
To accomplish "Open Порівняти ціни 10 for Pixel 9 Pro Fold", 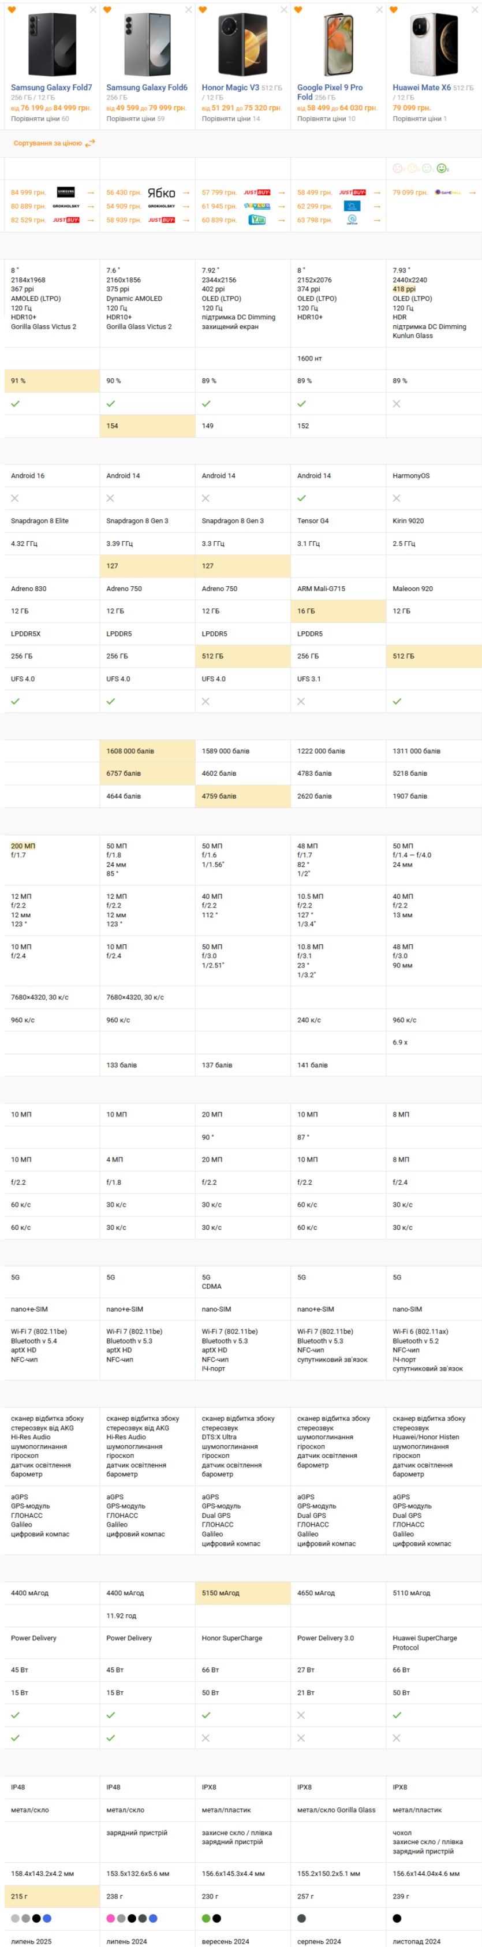I will [326, 118].
